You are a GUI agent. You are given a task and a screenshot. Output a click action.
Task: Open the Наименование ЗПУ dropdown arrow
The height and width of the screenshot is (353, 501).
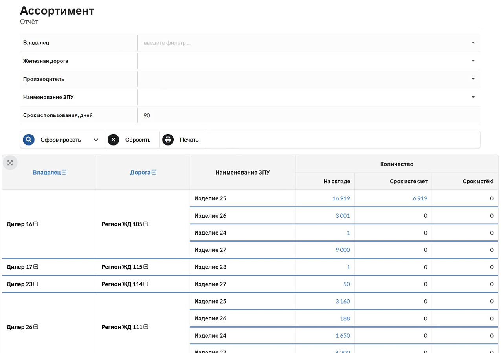point(473,97)
